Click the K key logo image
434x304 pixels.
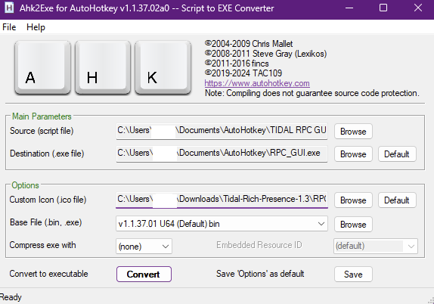click(x=163, y=67)
